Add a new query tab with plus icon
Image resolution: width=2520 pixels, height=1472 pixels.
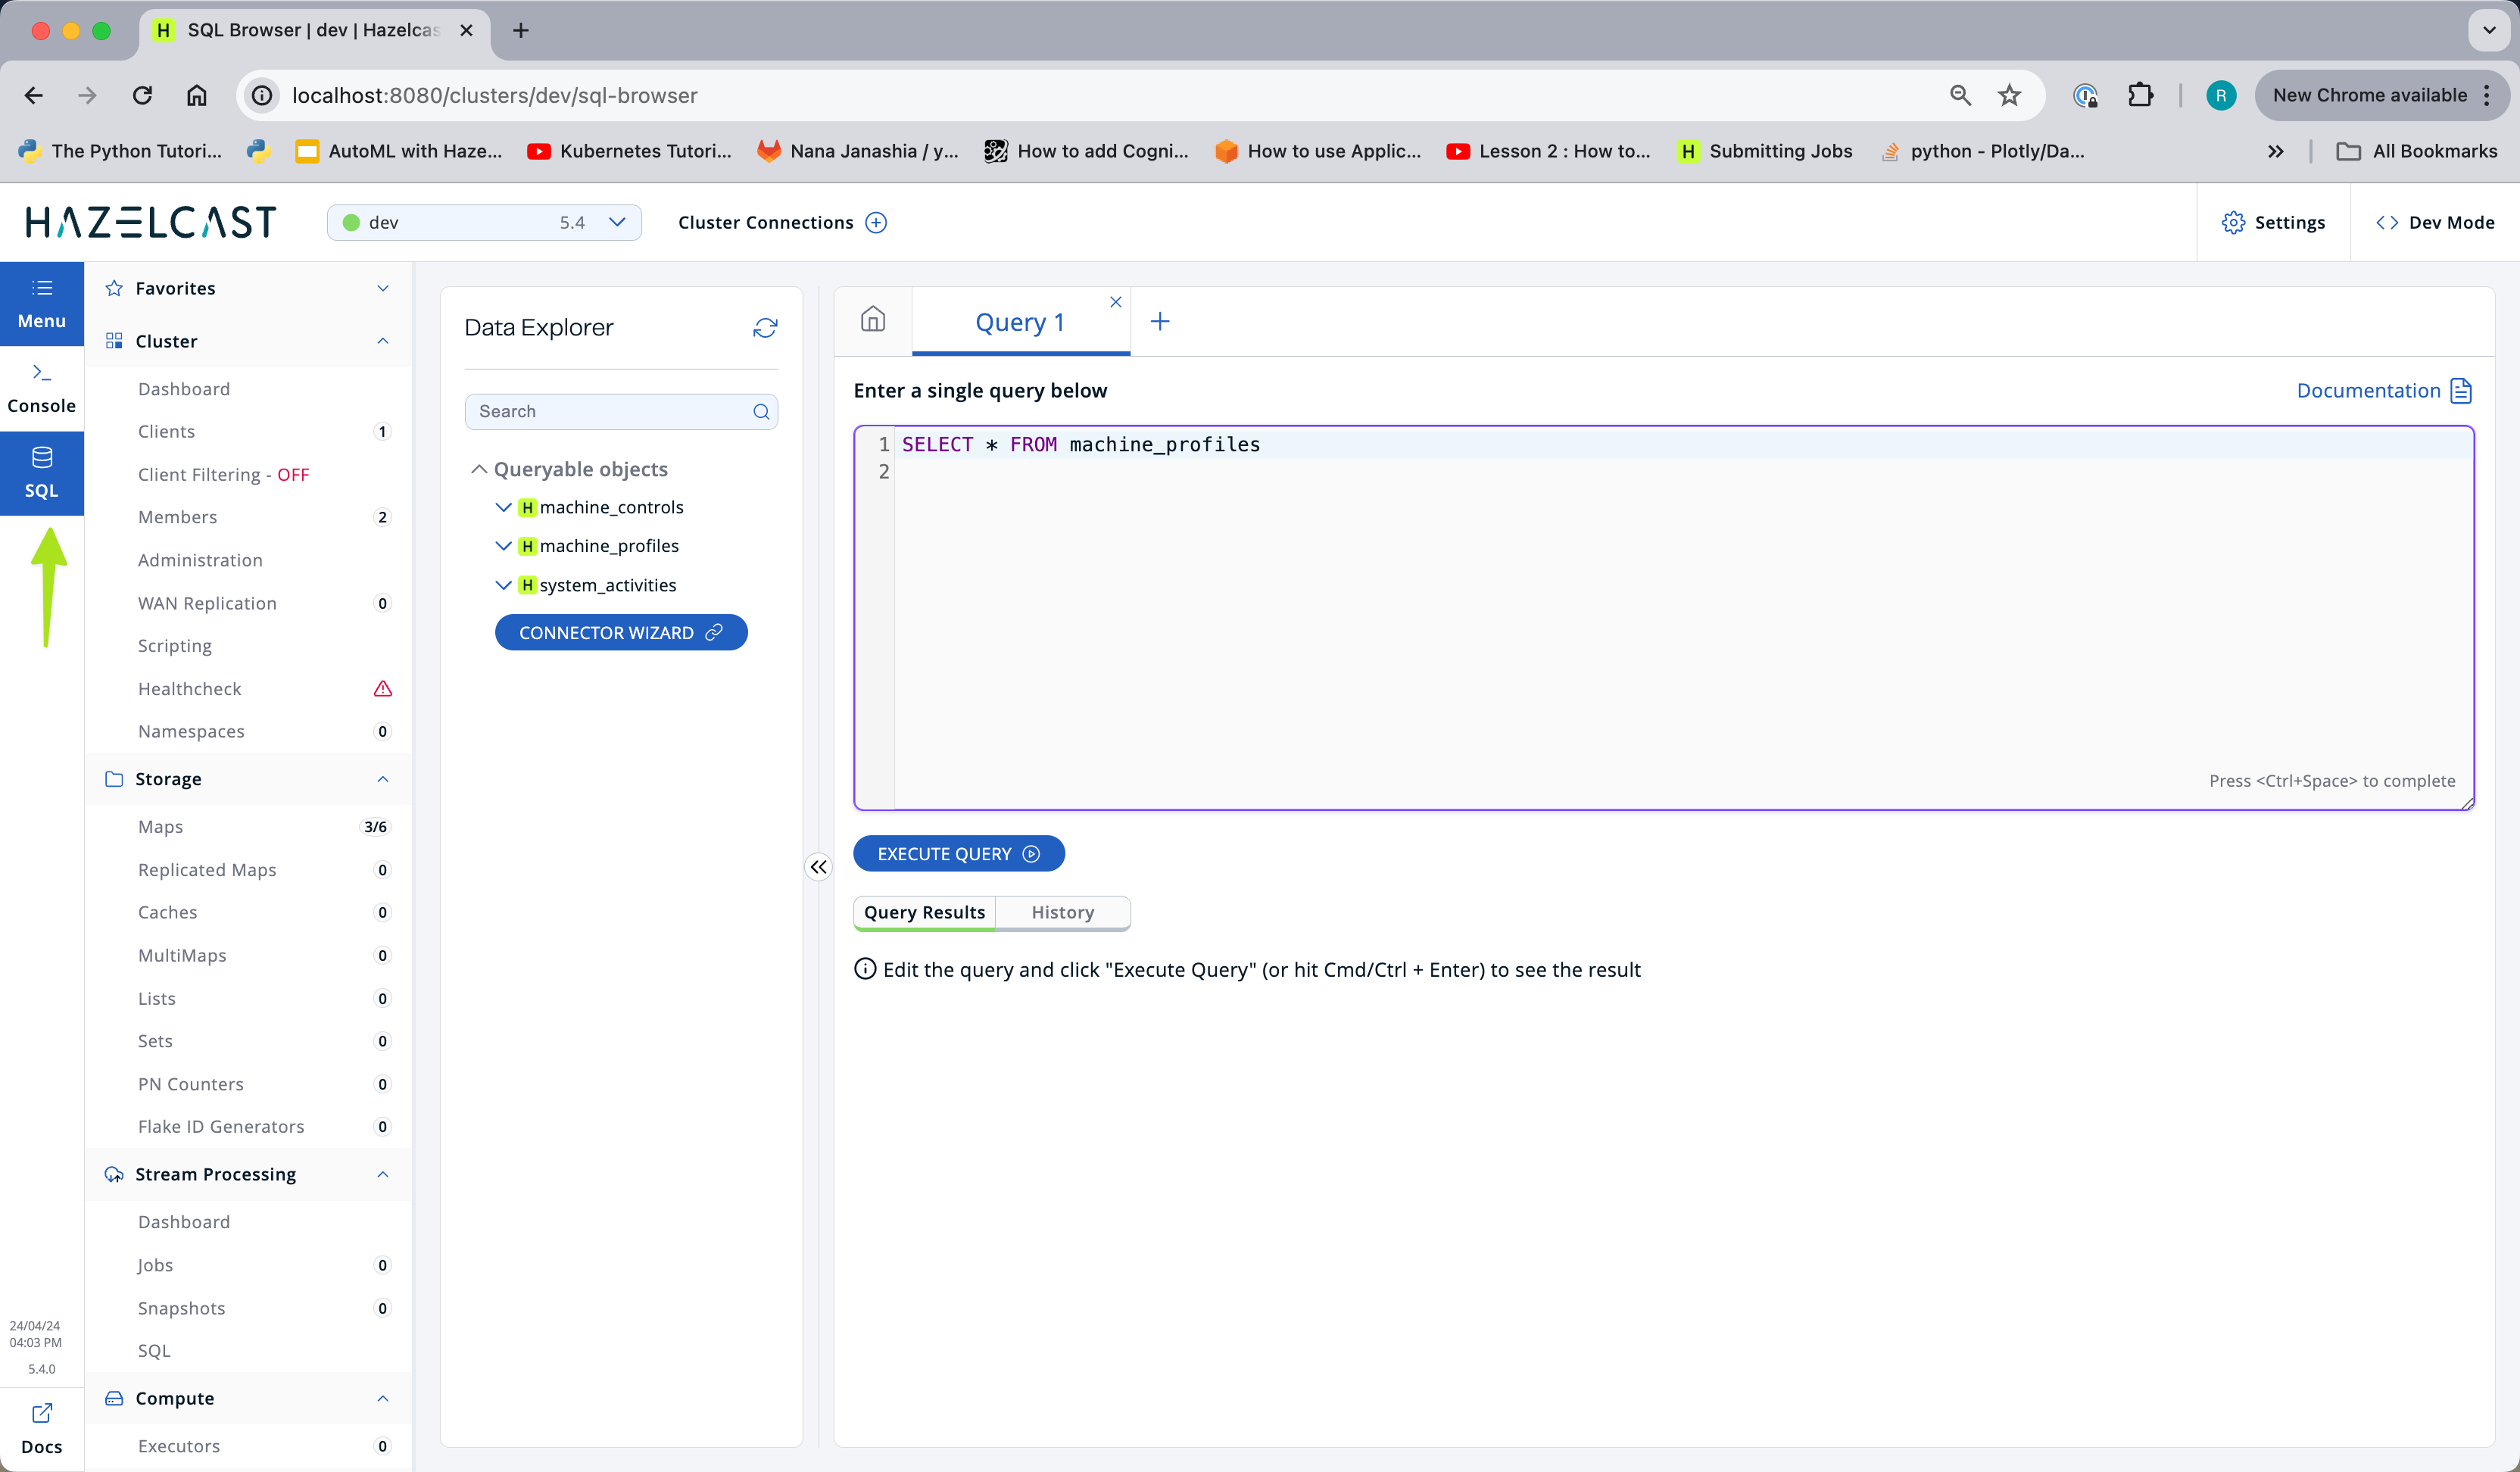coord(1160,322)
